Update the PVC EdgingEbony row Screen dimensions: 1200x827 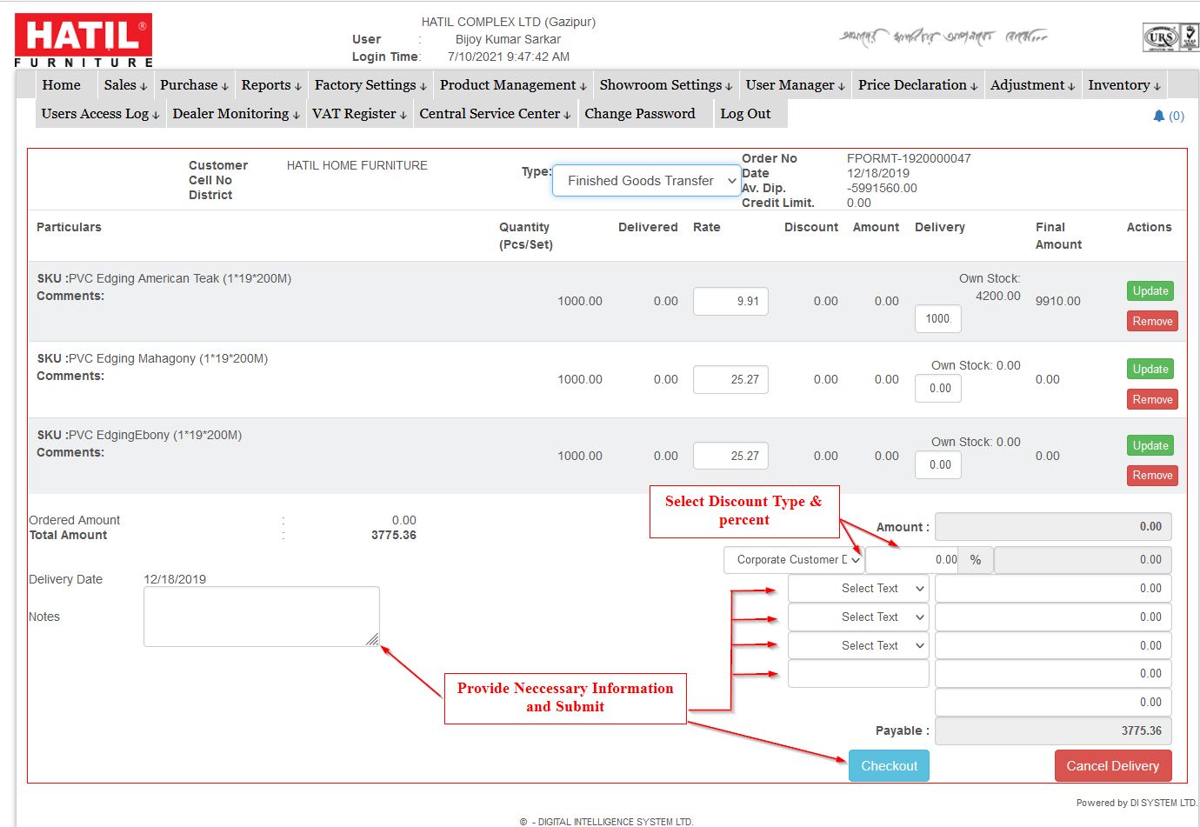(1150, 446)
